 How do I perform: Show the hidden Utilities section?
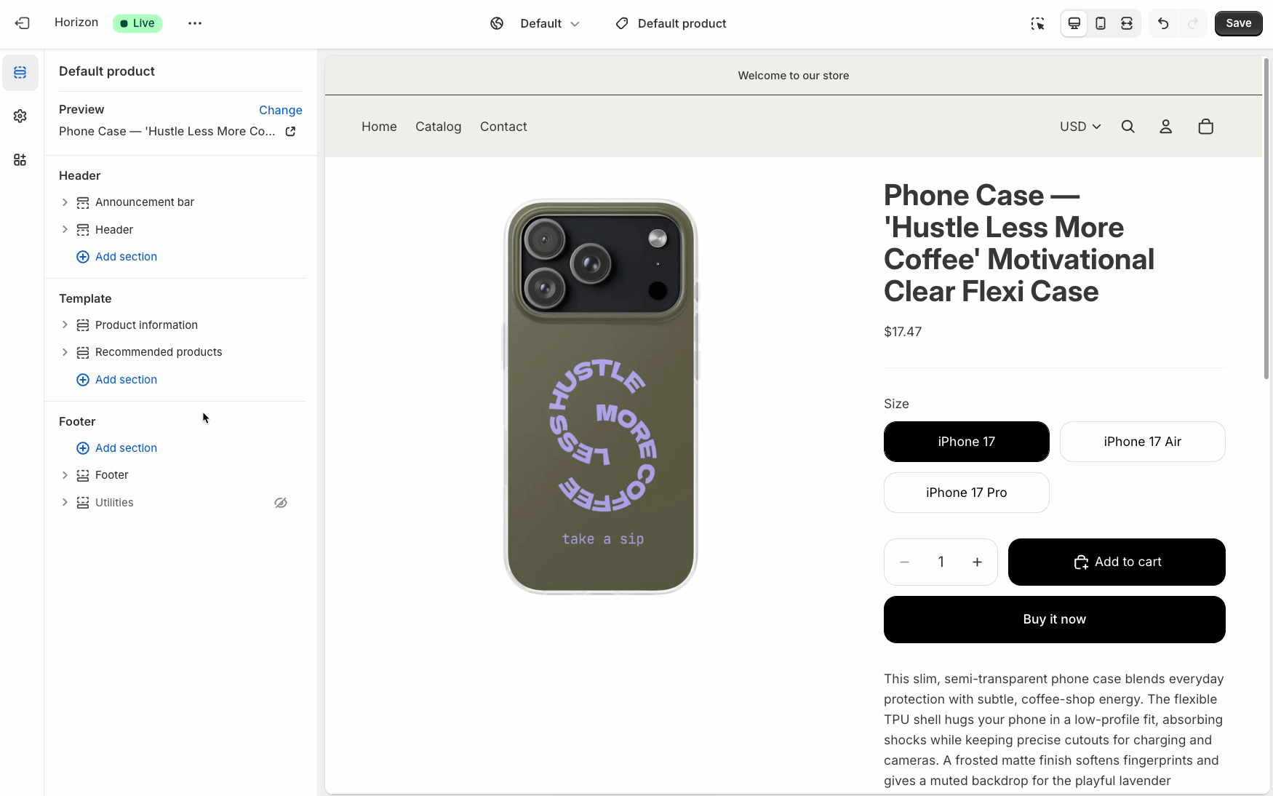point(281,502)
